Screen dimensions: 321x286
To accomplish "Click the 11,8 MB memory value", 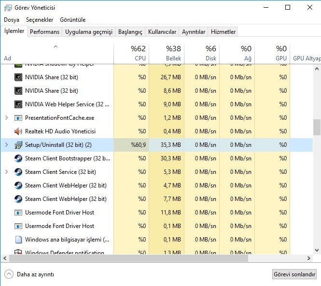I will (x=171, y=213).
